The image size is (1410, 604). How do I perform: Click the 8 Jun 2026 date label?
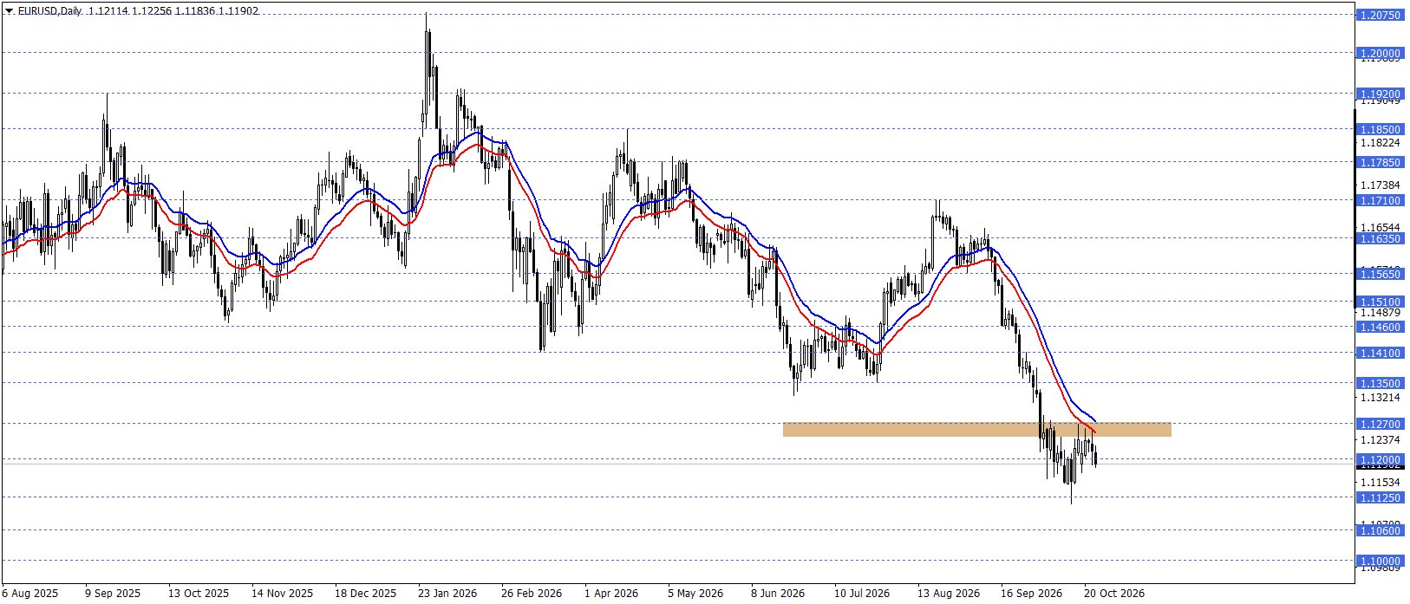(x=778, y=594)
